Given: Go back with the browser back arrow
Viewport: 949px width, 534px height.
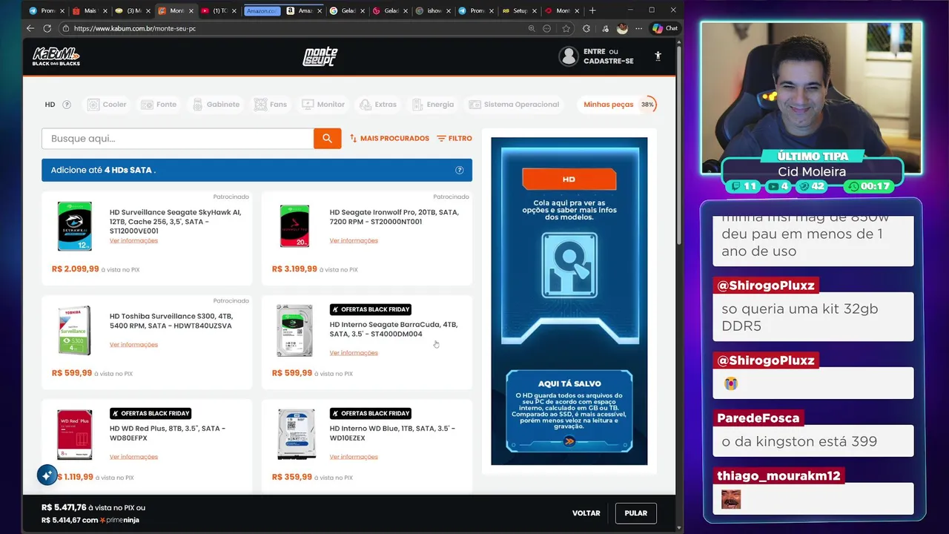Looking at the screenshot, I should pyautogui.click(x=30, y=28).
